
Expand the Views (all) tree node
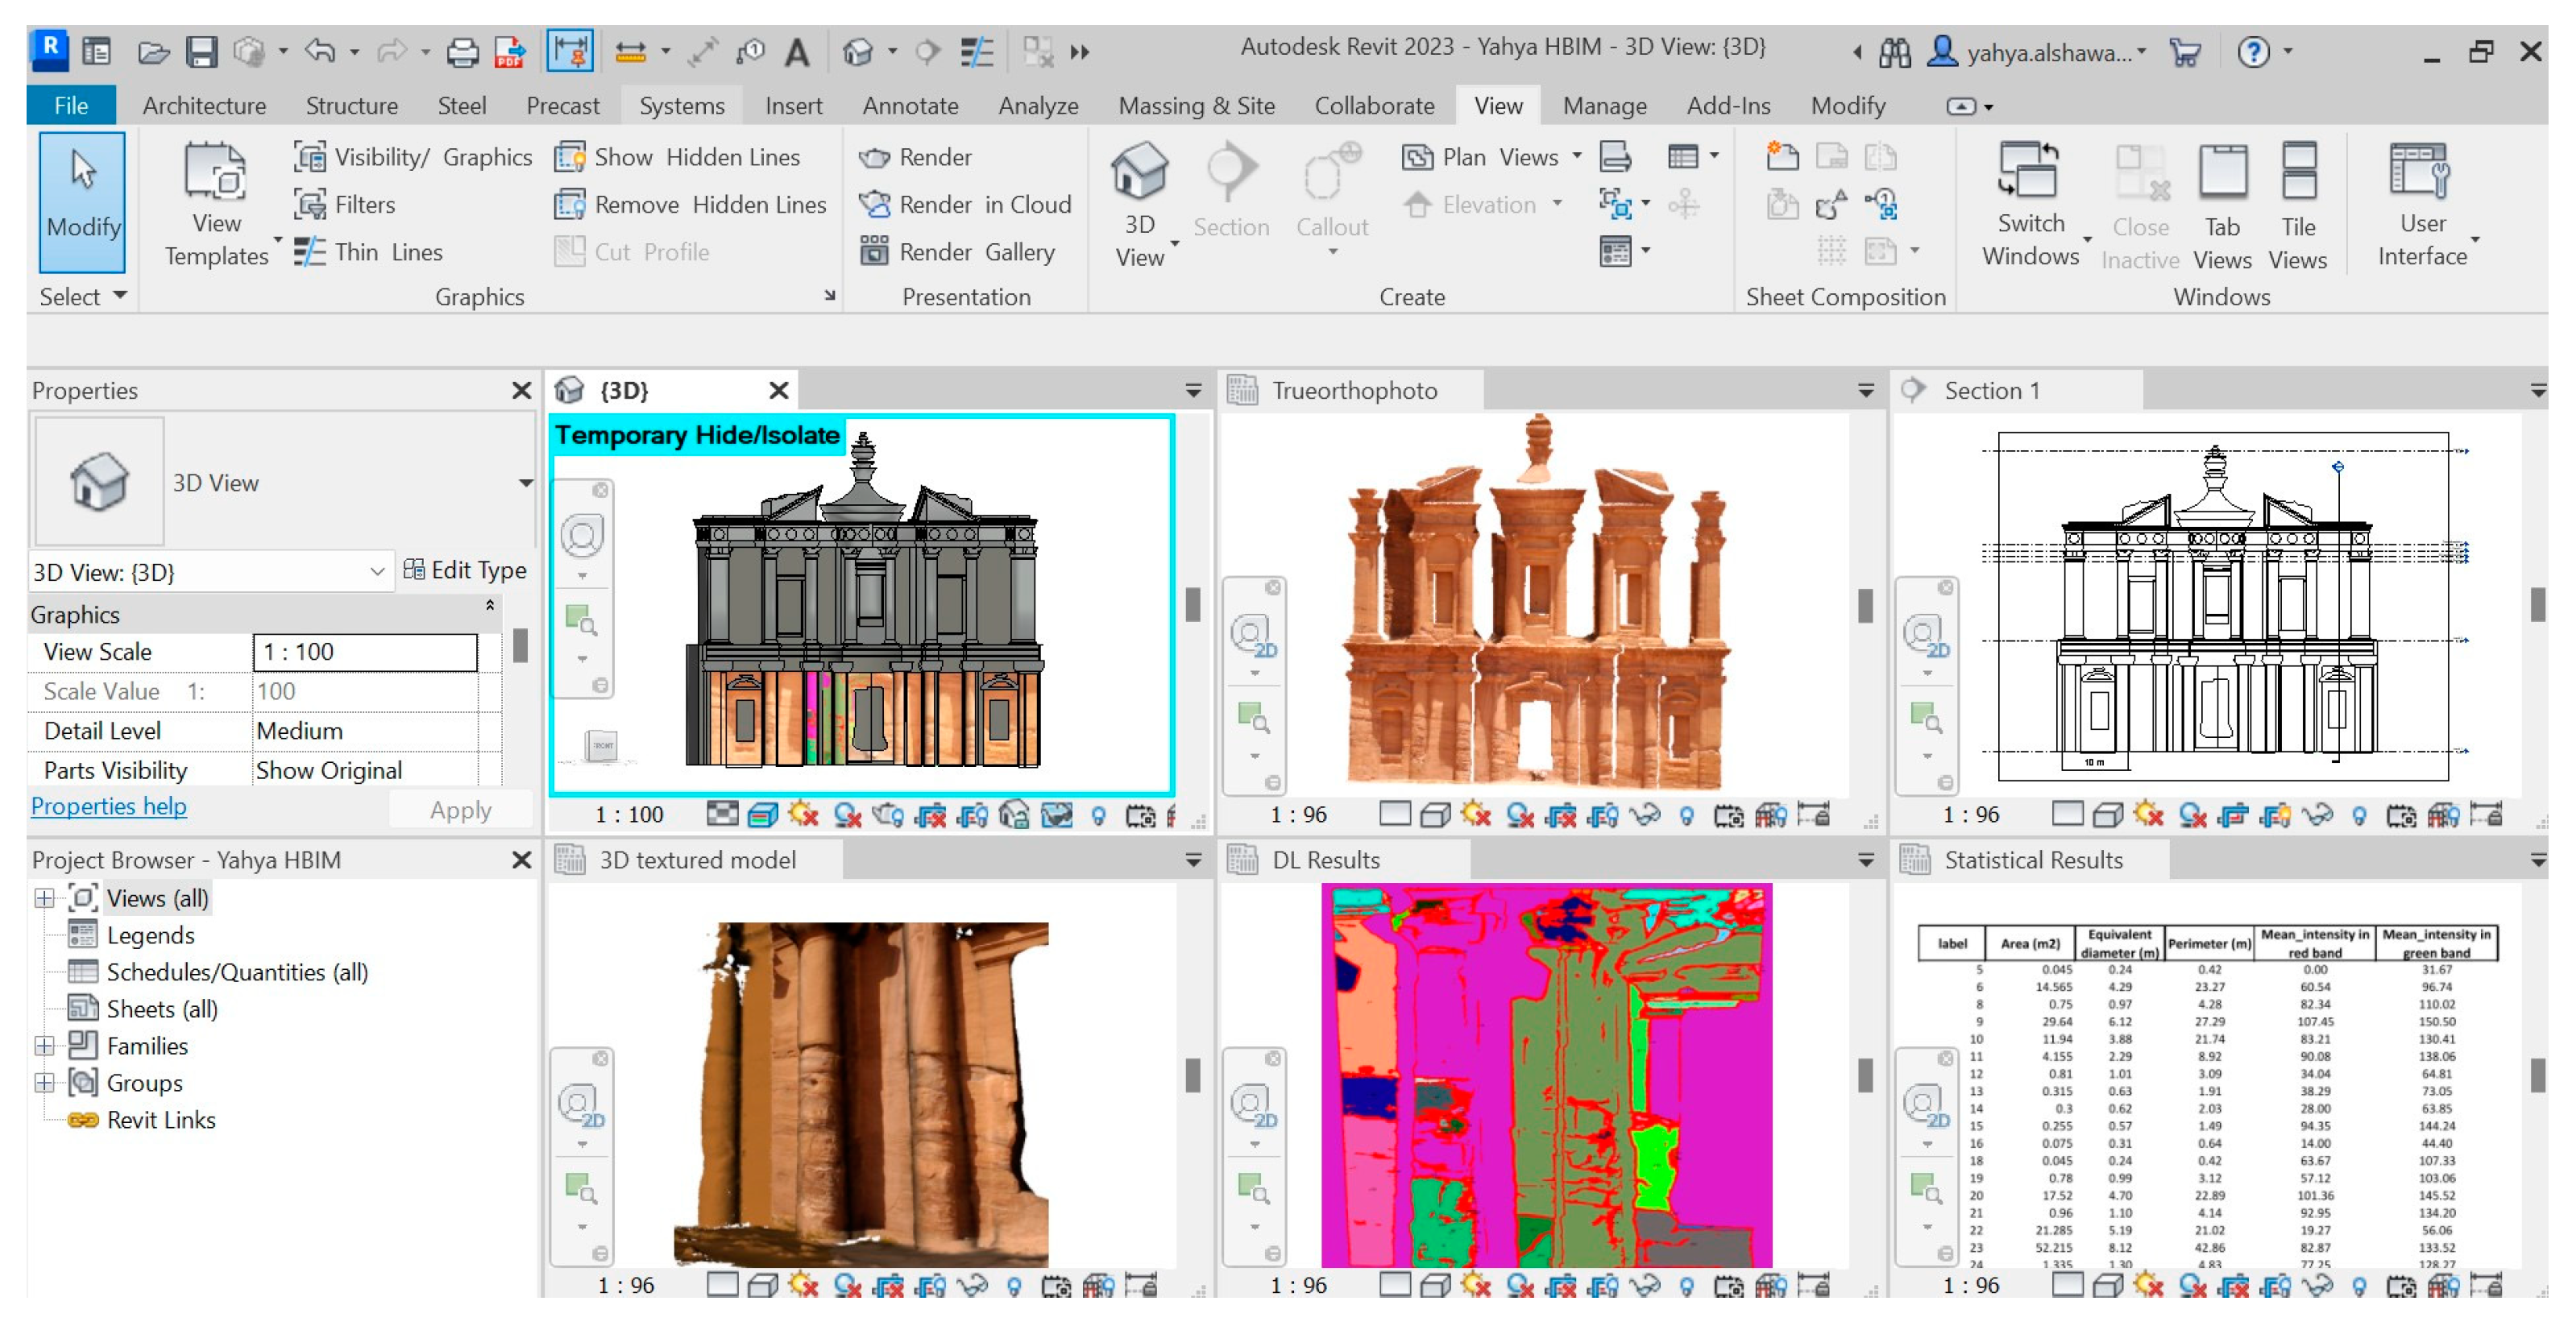point(44,898)
